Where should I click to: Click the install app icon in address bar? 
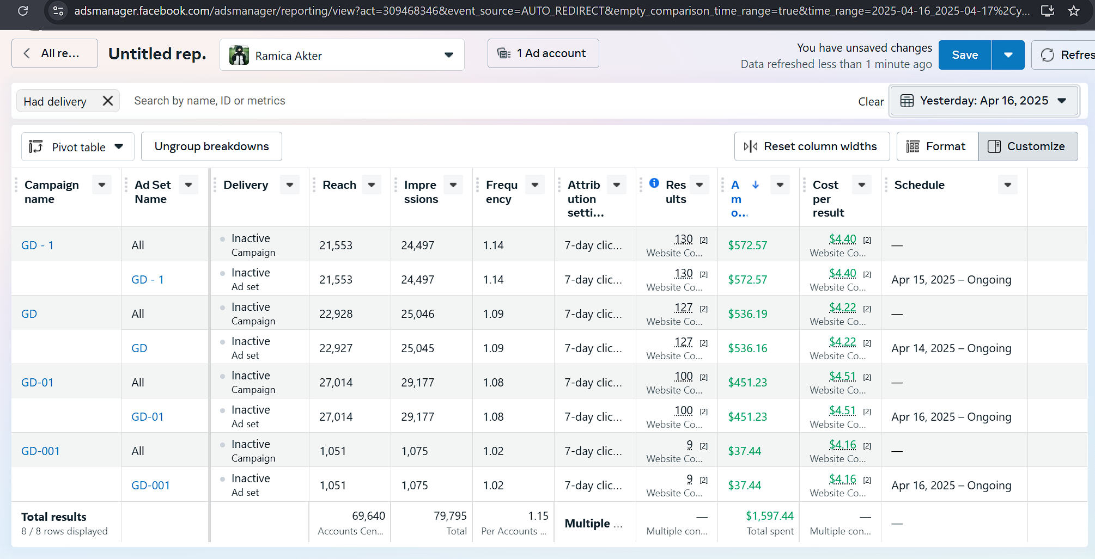click(1047, 11)
